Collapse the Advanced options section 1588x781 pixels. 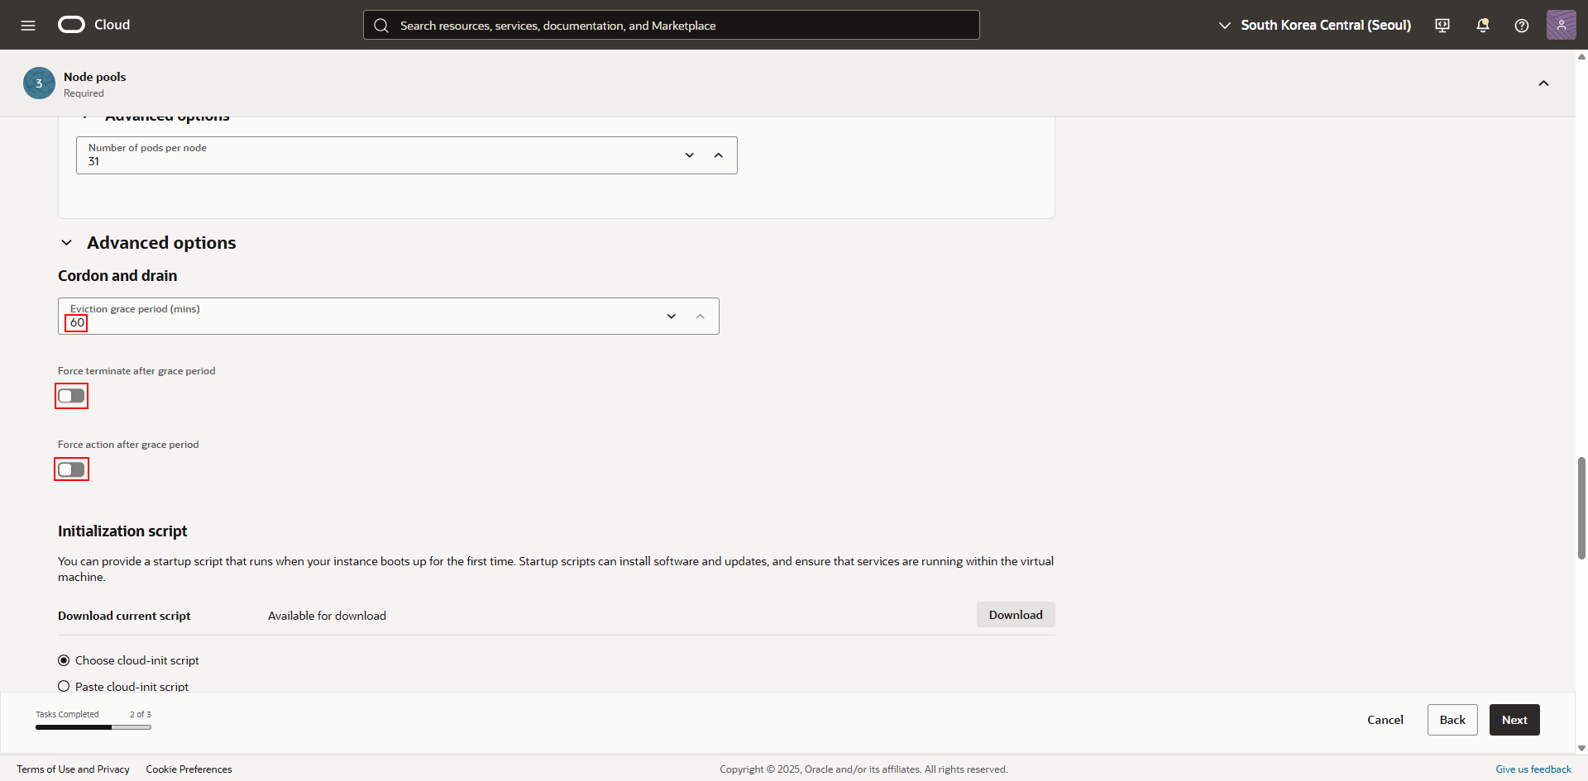point(67,243)
